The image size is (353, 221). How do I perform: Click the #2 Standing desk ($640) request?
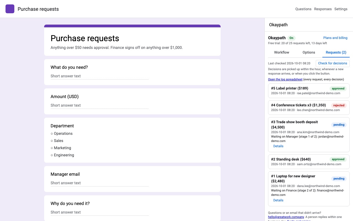309,162
